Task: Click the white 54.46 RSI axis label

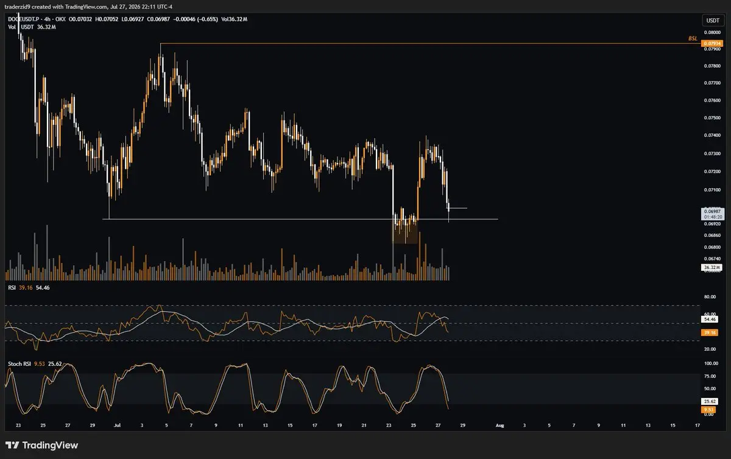Action: pyautogui.click(x=710, y=319)
